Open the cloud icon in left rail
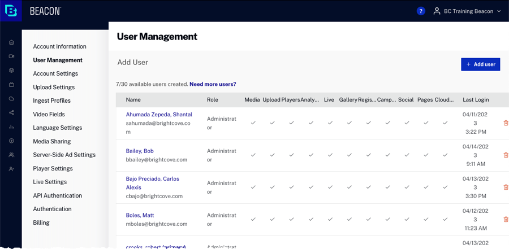 tap(11, 99)
